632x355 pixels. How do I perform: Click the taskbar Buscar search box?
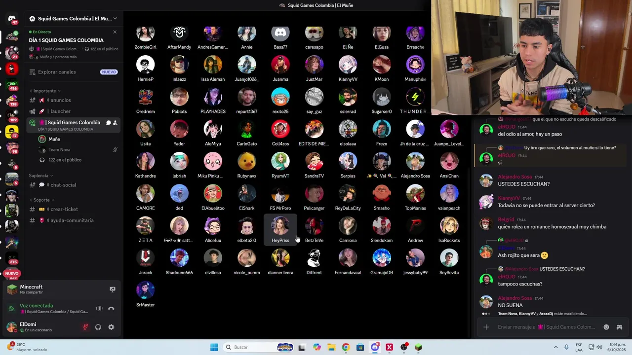click(259, 347)
